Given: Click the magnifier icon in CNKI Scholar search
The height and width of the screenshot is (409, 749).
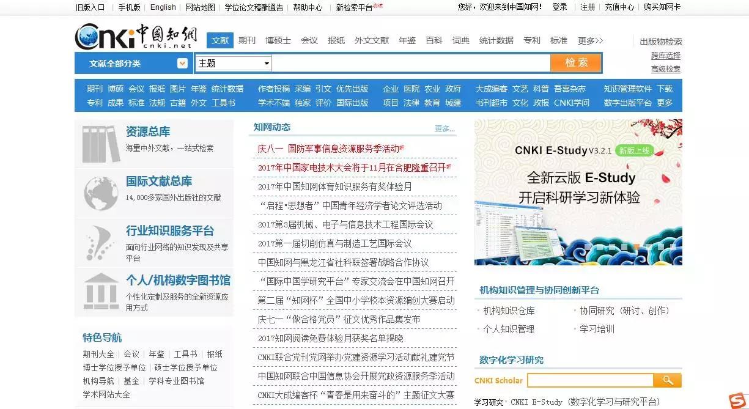Looking at the screenshot, I should coord(667,380).
